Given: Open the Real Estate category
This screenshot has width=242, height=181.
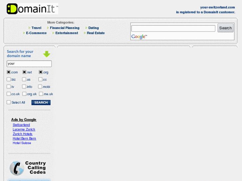Looking at the screenshot, I should tap(96, 33).
